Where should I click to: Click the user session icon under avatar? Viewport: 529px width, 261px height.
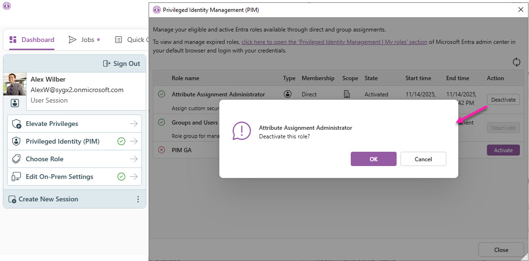[15, 103]
